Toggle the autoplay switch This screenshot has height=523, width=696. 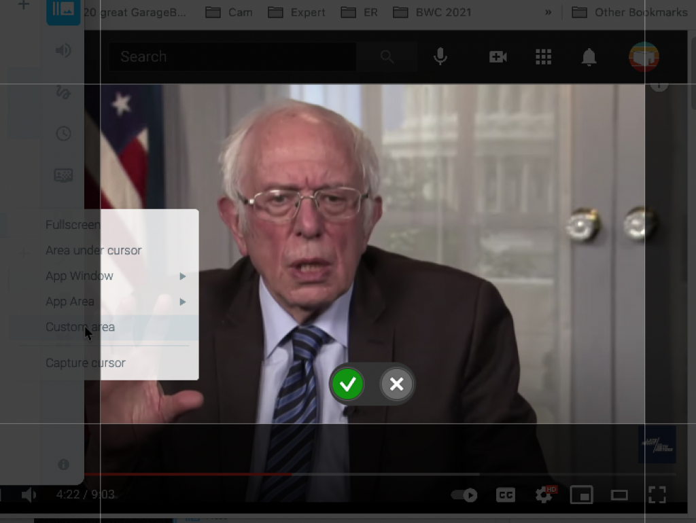click(464, 495)
